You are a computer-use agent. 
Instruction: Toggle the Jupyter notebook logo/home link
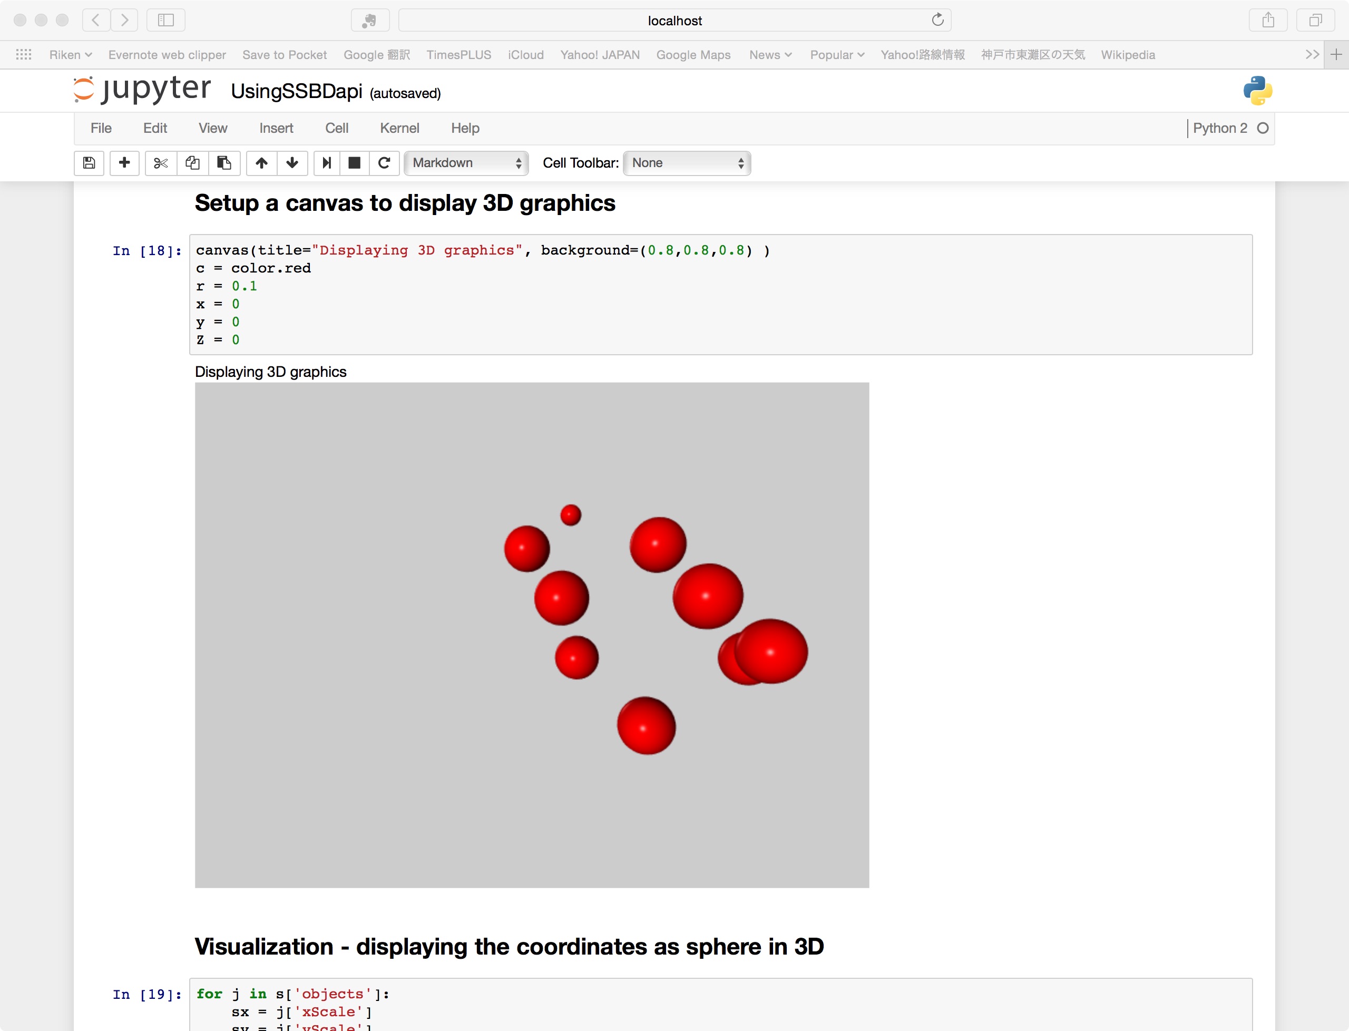coord(141,90)
